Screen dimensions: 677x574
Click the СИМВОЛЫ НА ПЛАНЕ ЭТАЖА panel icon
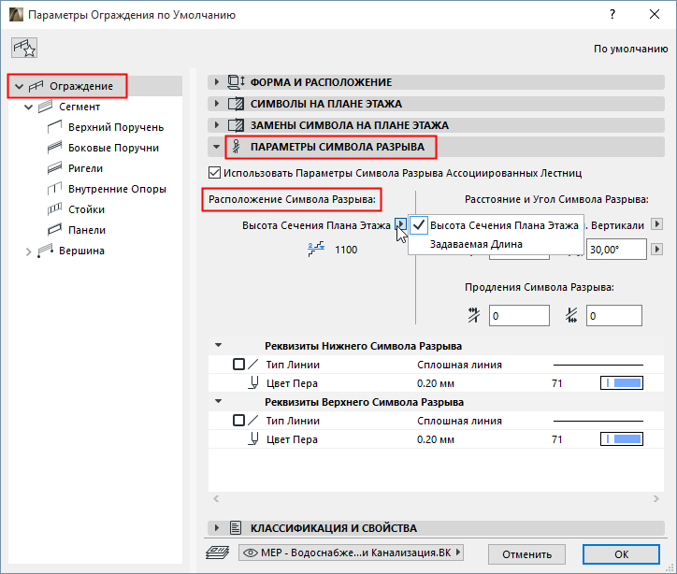point(236,104)
